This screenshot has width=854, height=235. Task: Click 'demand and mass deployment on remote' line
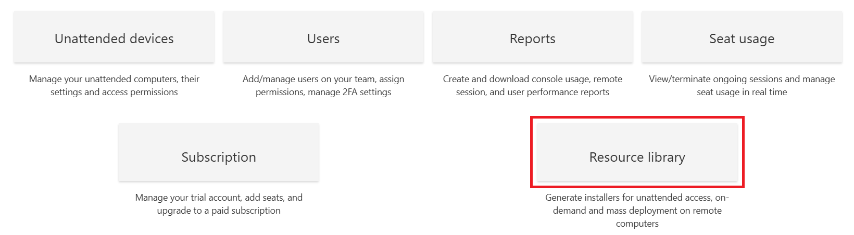point(637,211)
